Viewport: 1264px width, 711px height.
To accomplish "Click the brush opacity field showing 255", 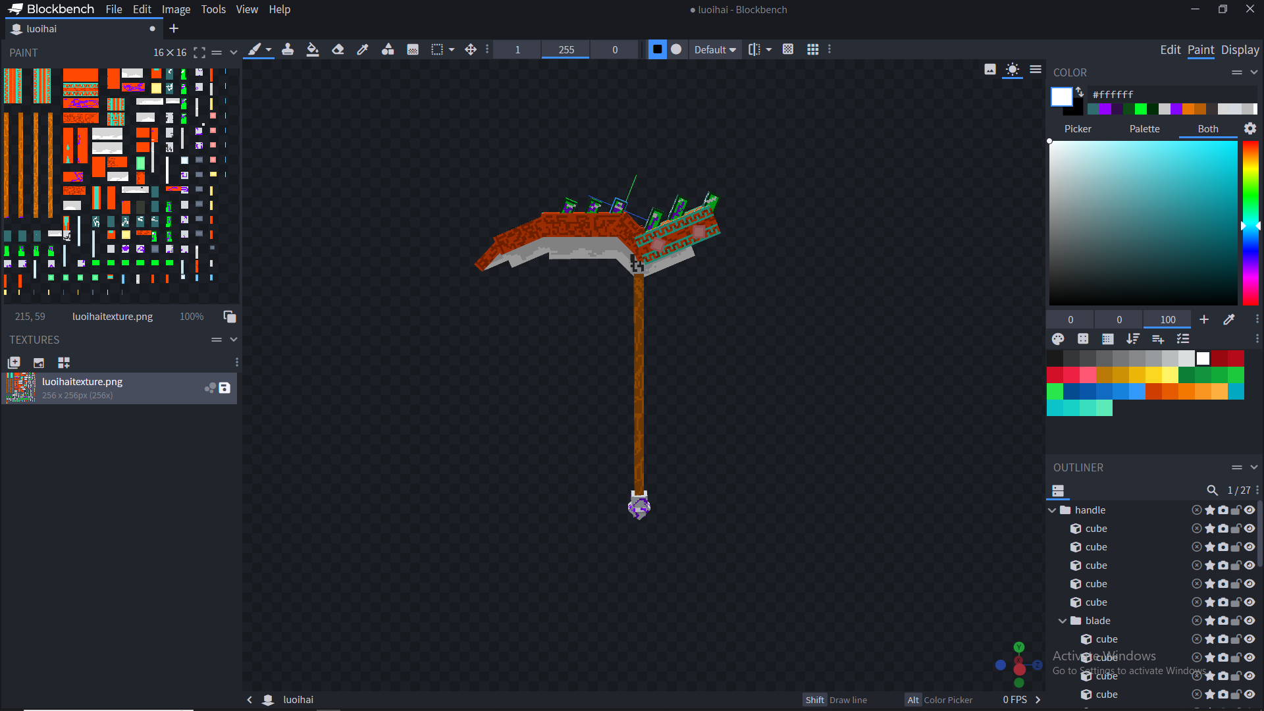I will 566,49.
